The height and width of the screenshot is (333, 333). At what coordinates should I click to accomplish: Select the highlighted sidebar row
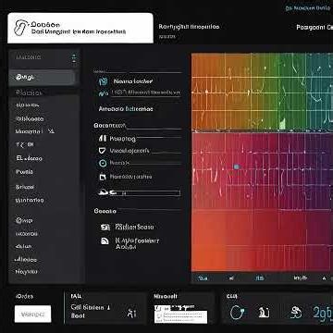click(42, 77)
